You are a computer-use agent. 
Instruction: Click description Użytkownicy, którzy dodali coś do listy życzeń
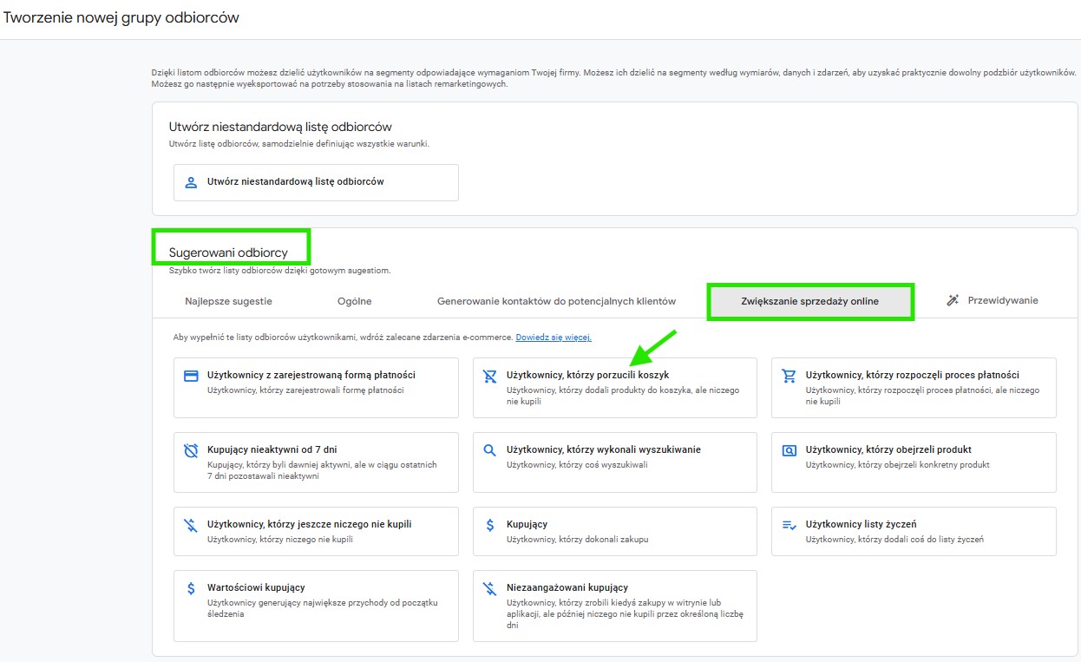894,540
